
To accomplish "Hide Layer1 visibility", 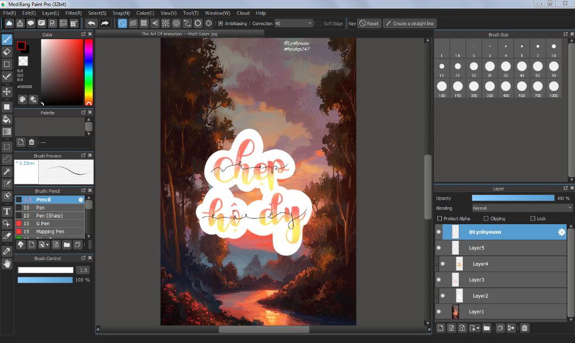I will coord(439,312).
